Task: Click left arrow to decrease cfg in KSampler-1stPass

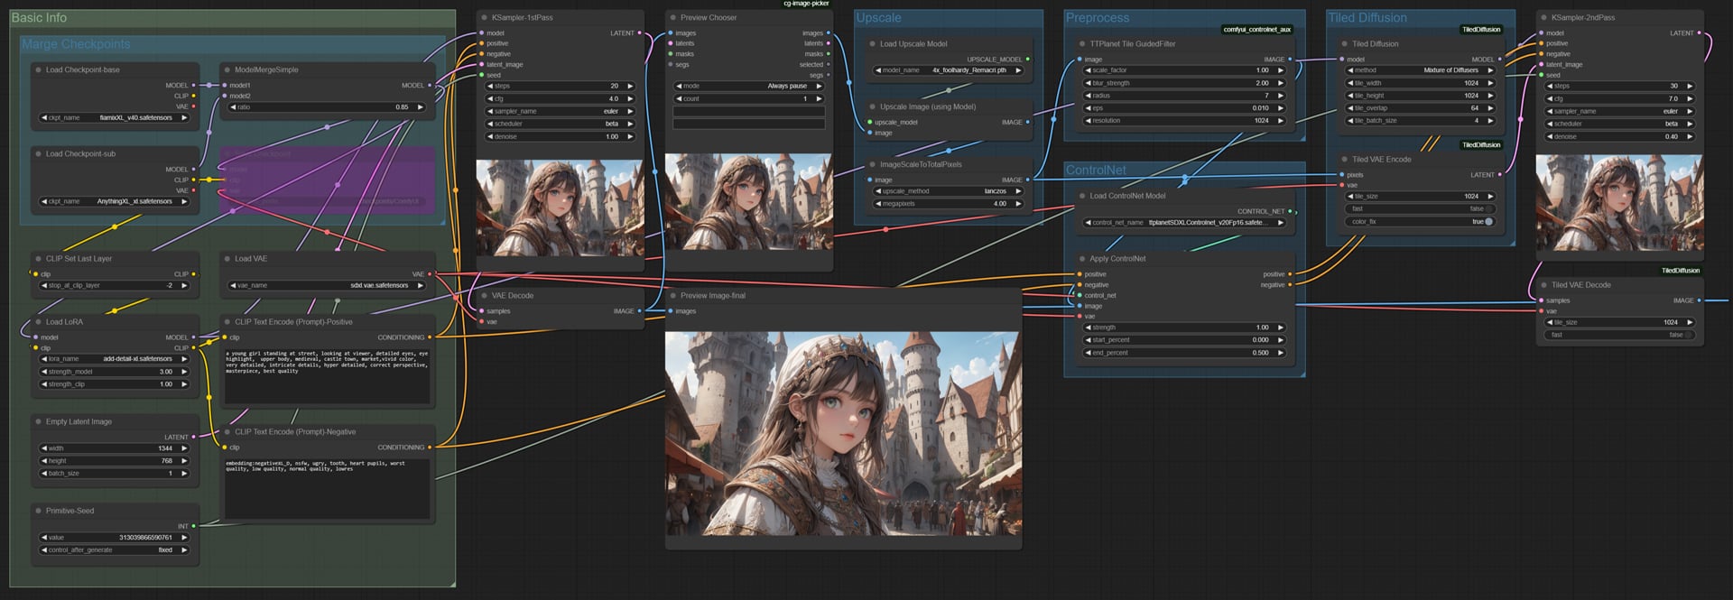Action: click(x=488, y=98)
